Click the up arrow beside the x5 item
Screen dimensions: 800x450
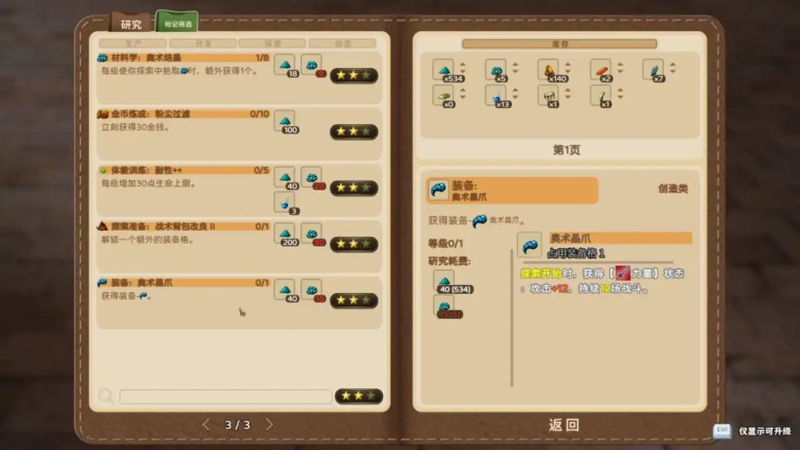coord(516,64)
